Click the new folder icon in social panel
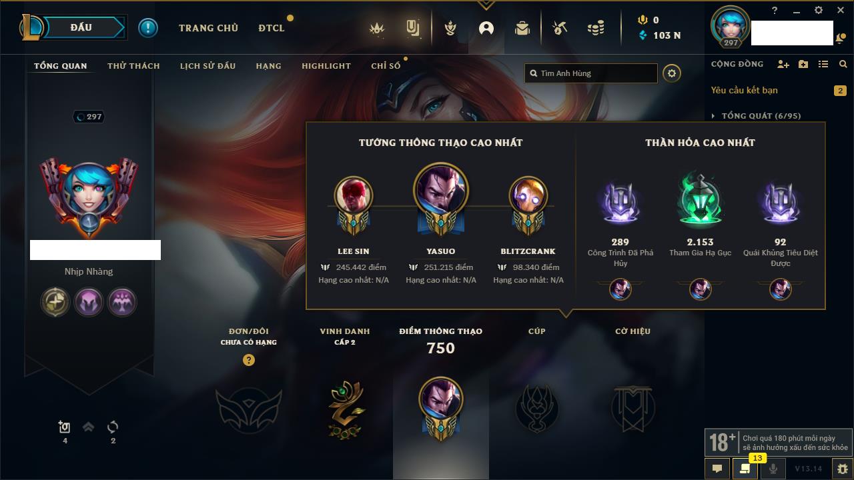854x480 pixels. click(x=803, y=65)
